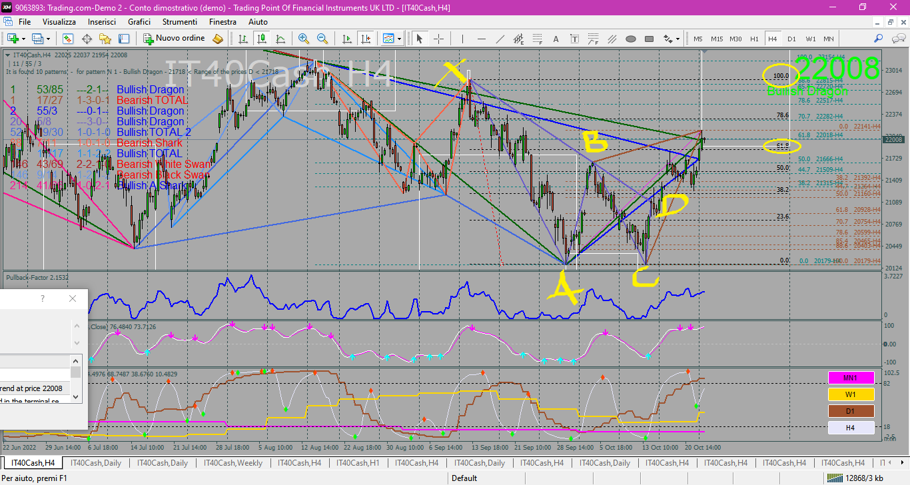The height and width of the screenshot is (485, 910).
Task: Select the Rectangle drawing tool
Action: (650, 39)
